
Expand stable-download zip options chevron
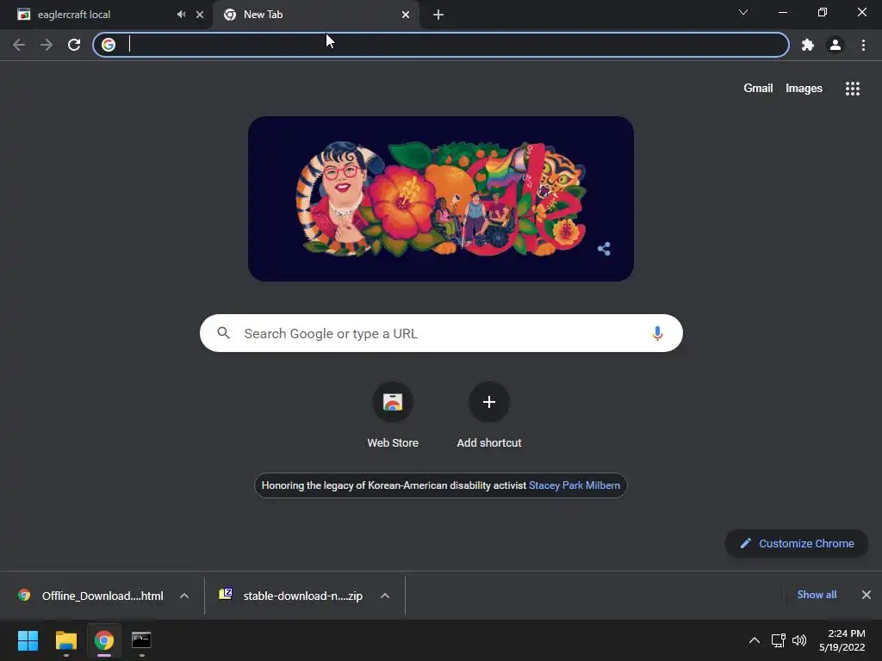385,596
